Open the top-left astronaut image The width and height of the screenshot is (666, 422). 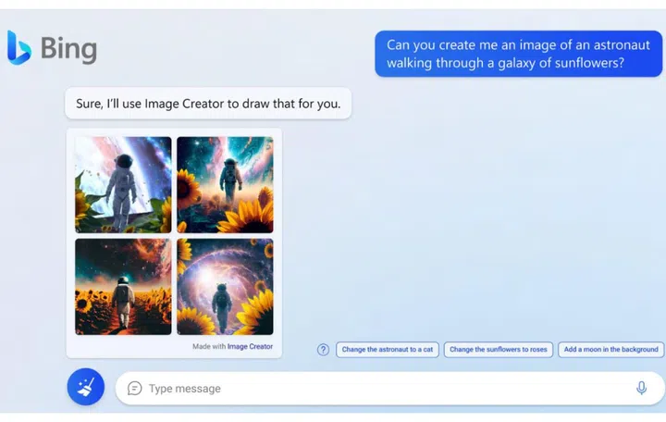pos(123,184)
